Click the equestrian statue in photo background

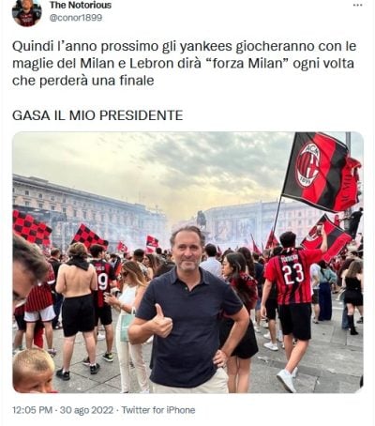pyautogui.click(x=202, y=220)
